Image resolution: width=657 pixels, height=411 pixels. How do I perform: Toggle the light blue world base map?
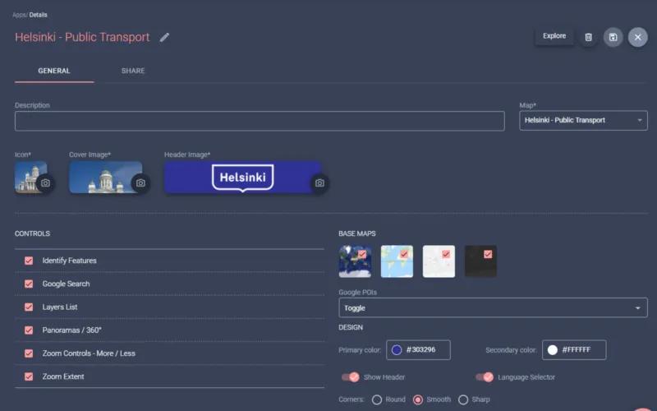[x=397, y=261]
